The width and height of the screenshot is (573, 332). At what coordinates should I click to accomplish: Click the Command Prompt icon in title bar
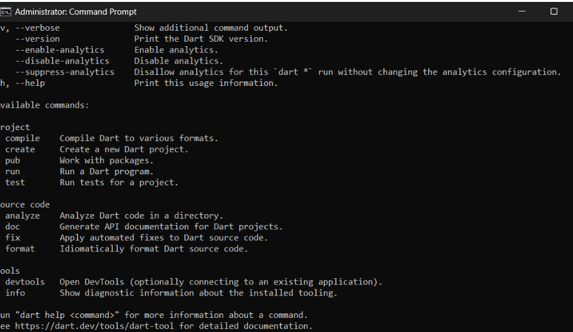pyautogui.click(x=6, y=12)
